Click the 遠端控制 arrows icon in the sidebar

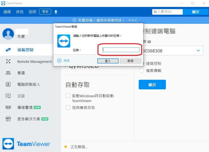8,50
